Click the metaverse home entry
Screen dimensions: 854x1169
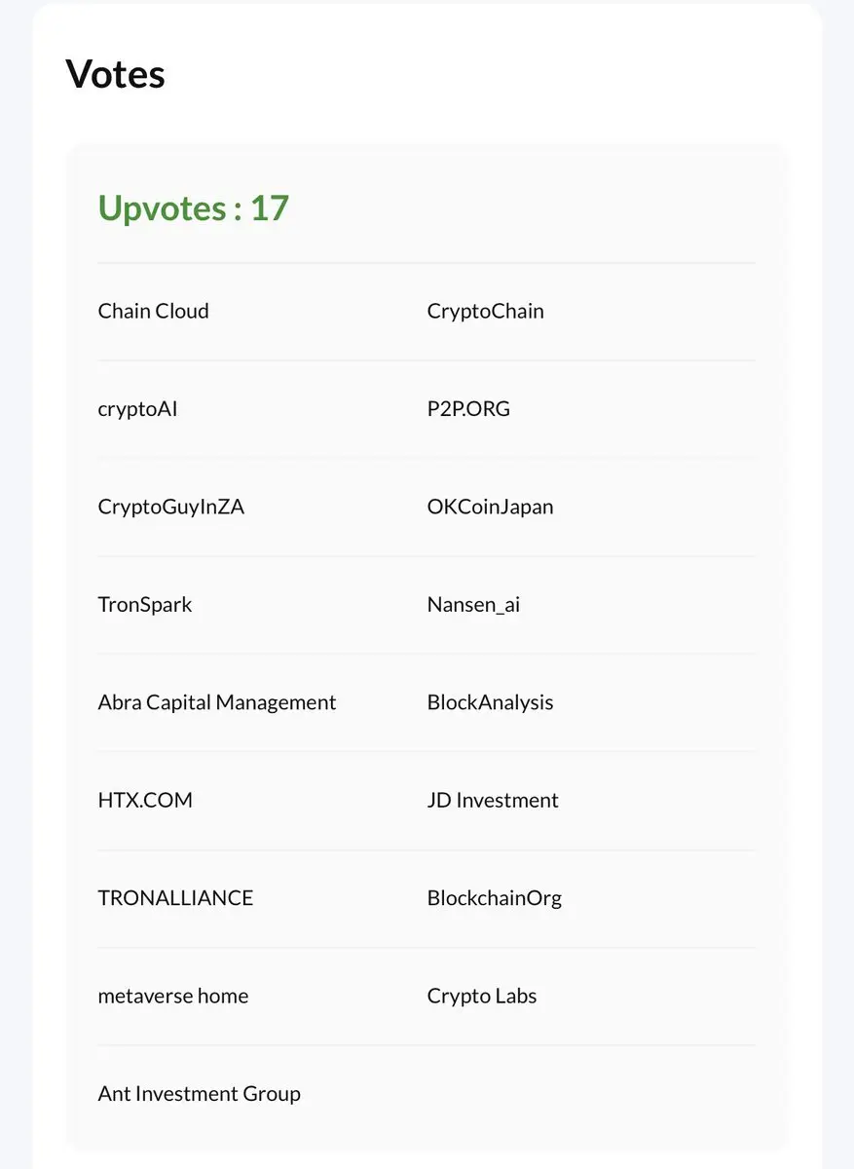tap(173, 996)
